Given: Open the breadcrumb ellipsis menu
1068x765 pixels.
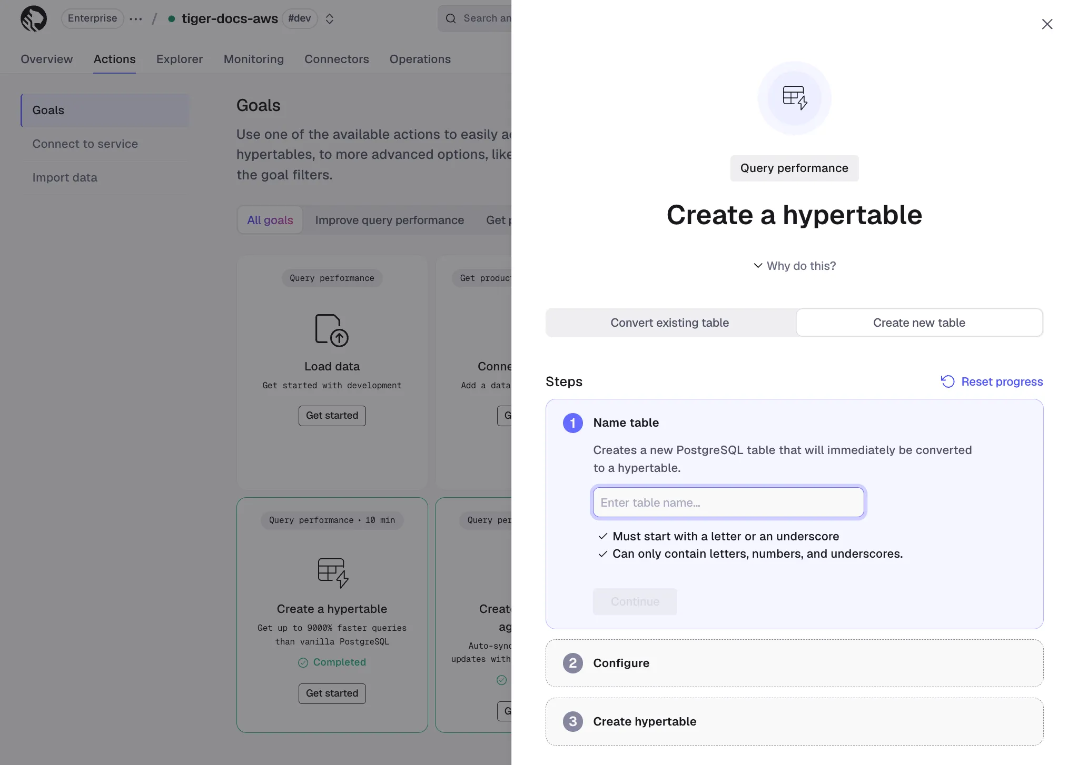Looking at the screenshot, I should pos(135,19).
